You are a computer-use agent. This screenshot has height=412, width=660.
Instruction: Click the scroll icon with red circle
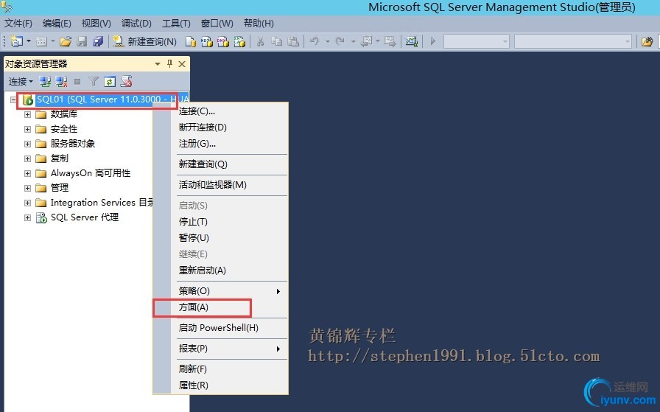pyautogui.click(x=126, y=81)
